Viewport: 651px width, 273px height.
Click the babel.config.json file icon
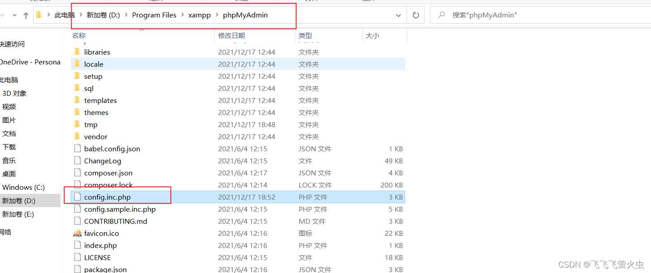coord(77,149)
